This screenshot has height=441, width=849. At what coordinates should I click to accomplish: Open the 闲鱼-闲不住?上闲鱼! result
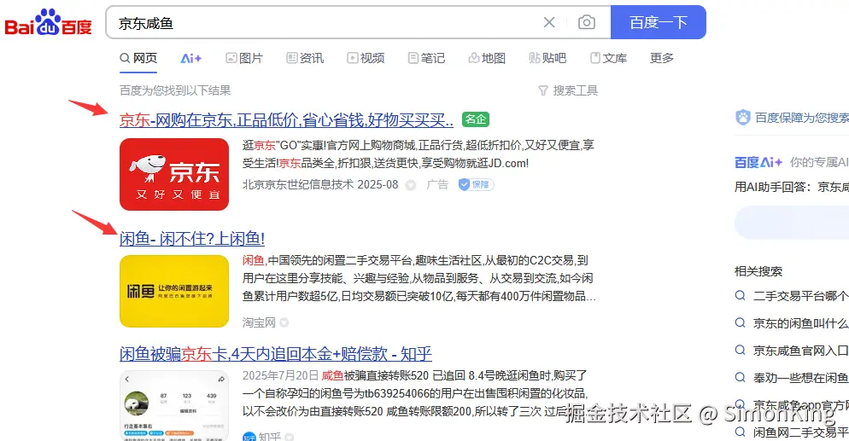192,238
